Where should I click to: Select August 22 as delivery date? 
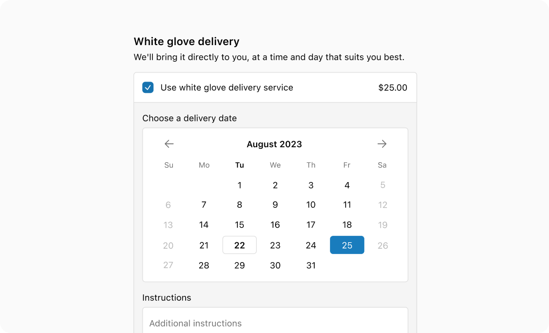click(x=240, y=245)
